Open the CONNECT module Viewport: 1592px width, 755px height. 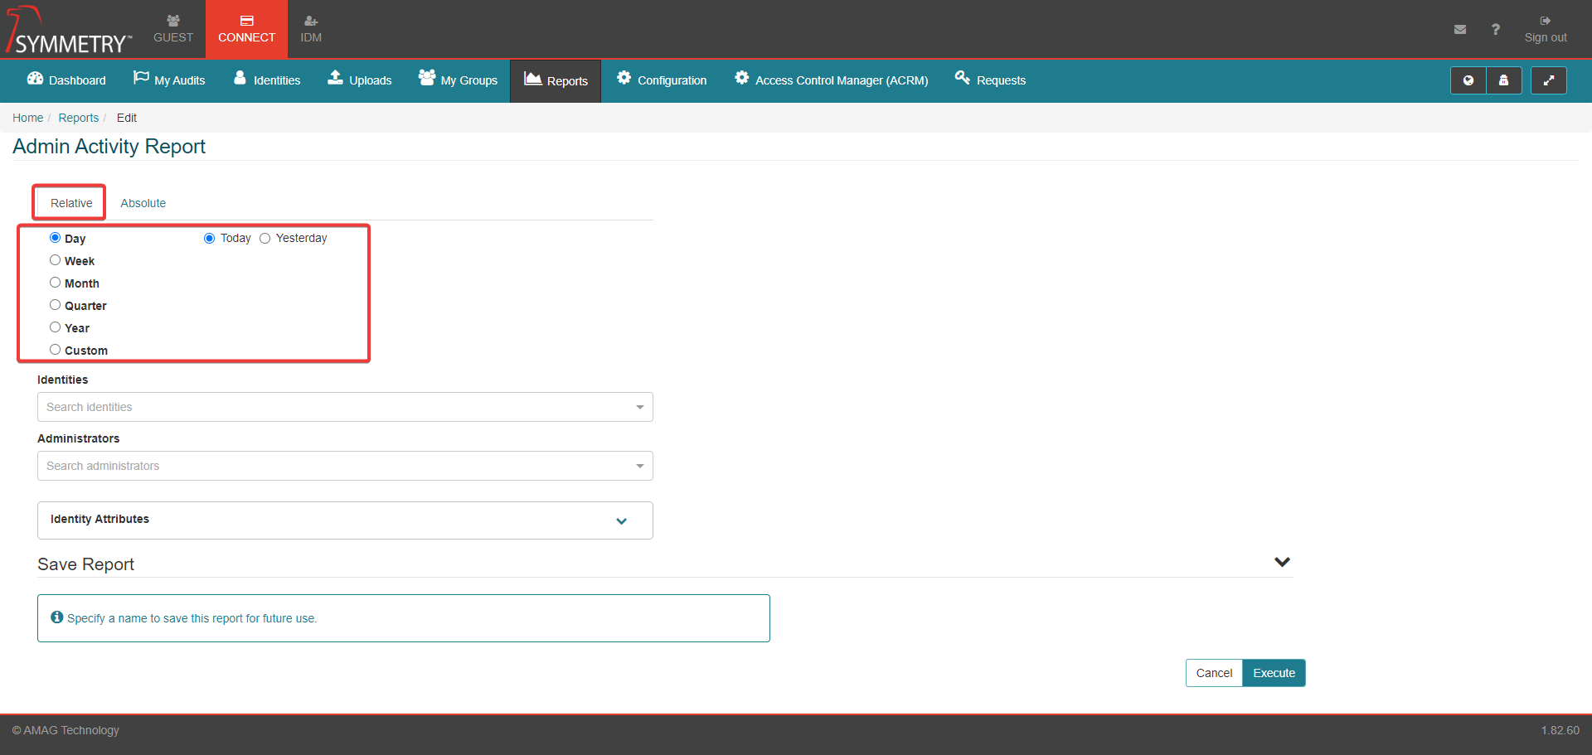click(246, 29)
